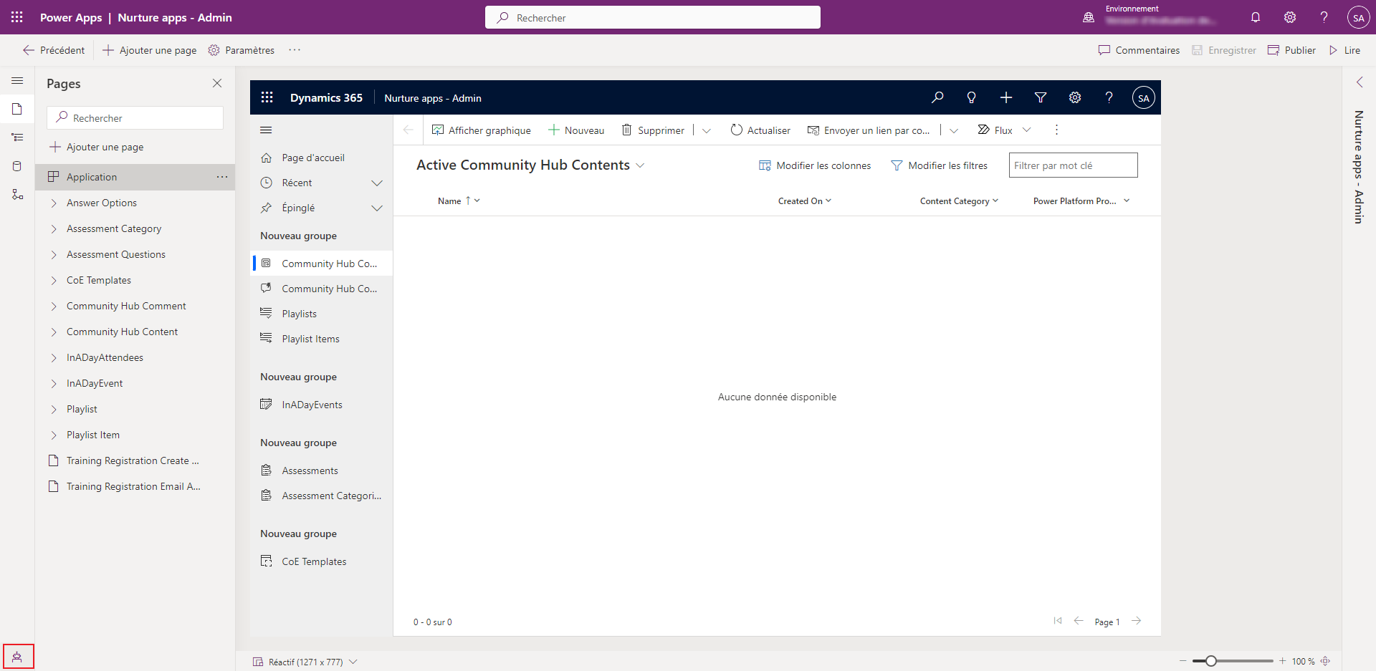The width and height of the screenshot is (1376, 671).
Task: Open Active Community Hub Contents view dropdown
Action: (640, 165)
